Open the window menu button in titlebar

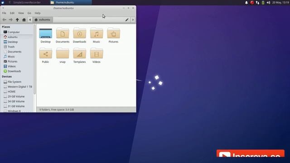coord(3,8)
